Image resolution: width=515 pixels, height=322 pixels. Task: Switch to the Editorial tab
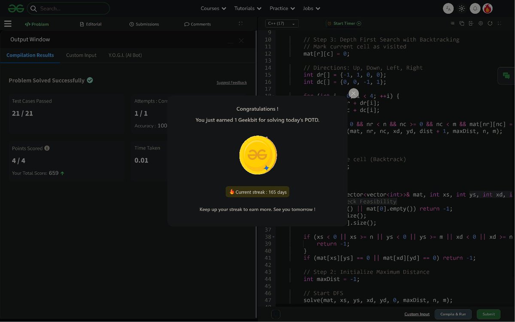tap(91, 24)
